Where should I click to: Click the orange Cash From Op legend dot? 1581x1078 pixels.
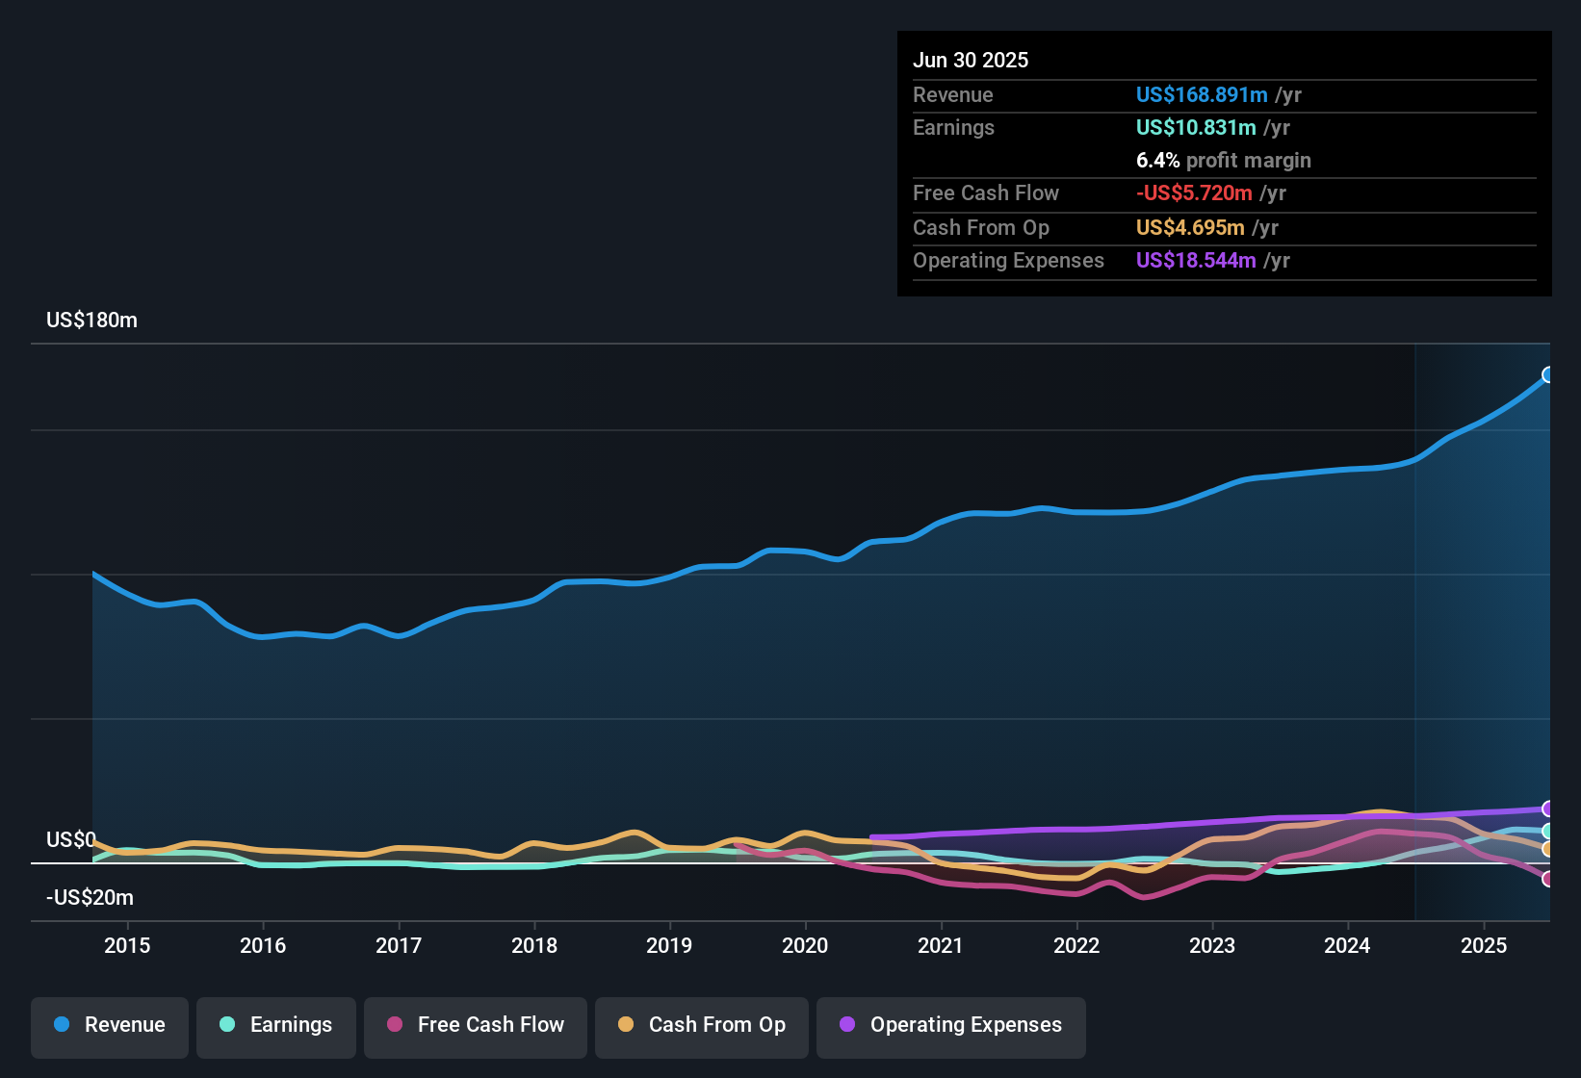click(626, 1025)
